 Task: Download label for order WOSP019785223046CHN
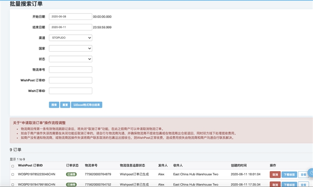click(x=289, y=174)
